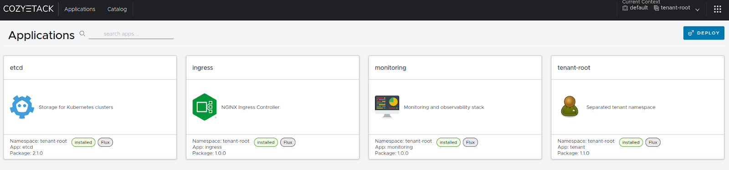
Task: Click 'Package: 2.1.0' on etcd card
Action: [26, 153]
